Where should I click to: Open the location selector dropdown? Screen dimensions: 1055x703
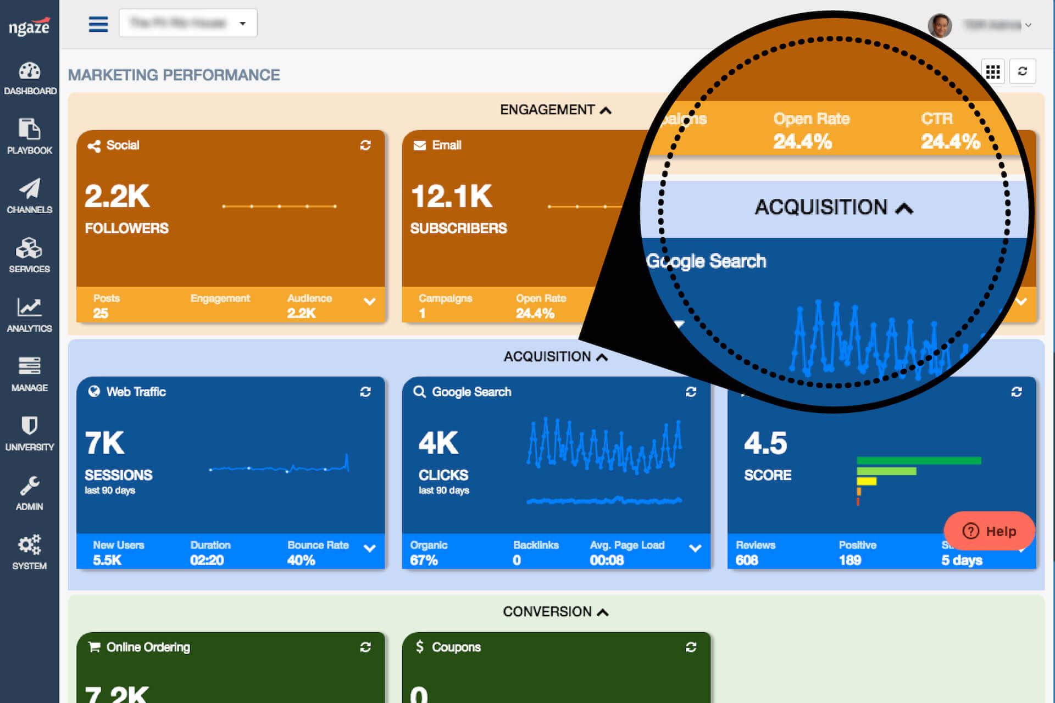click(x=188, y=23)
